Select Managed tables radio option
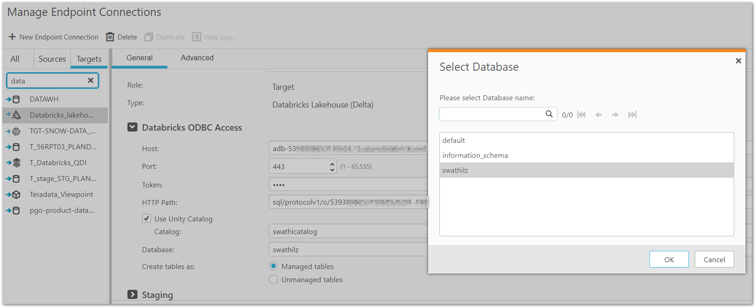756x308 pixels. (x=273, y=266)
